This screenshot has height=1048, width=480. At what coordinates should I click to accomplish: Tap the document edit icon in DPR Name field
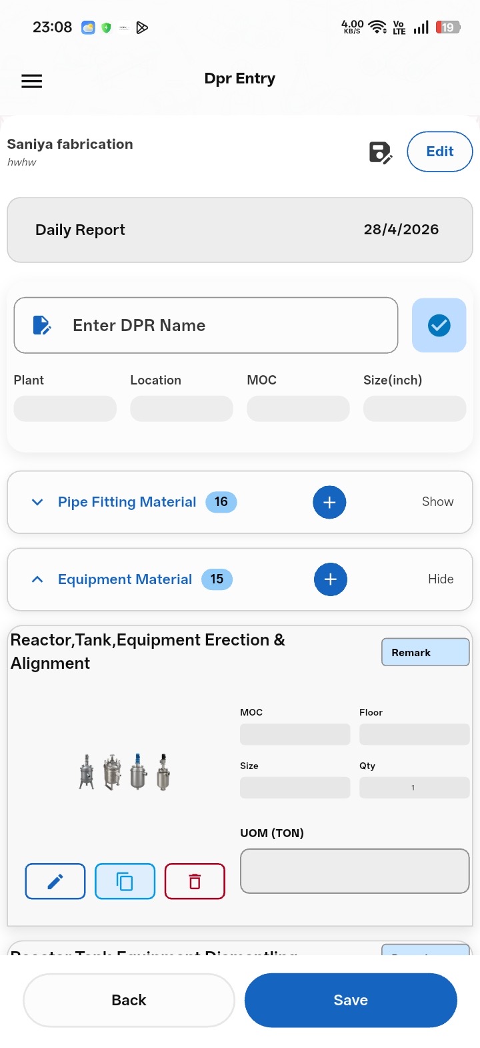[42, 325]
